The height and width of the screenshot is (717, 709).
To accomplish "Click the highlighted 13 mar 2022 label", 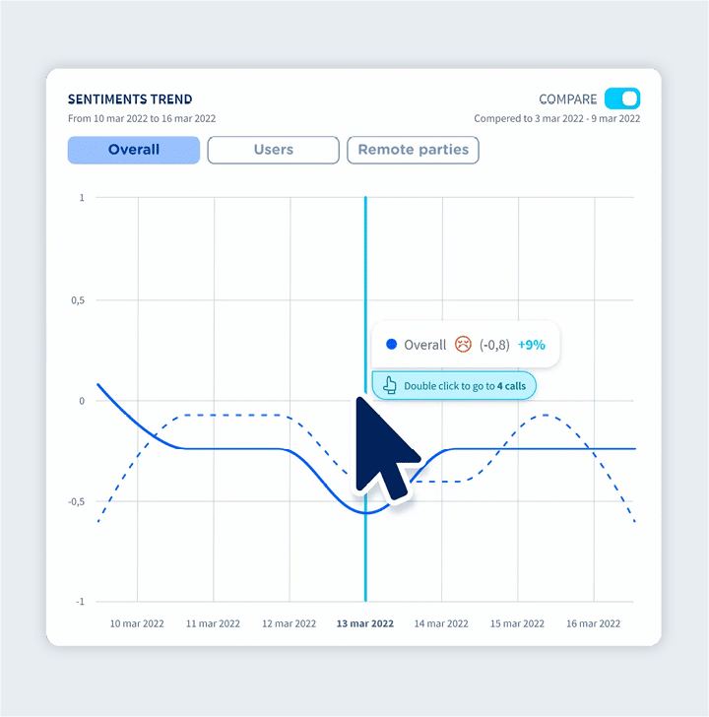I will point(364,623).
